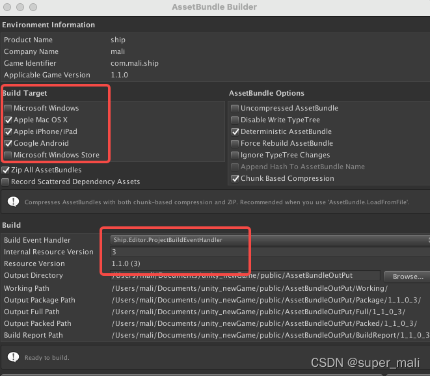Select the Output Packed Path value

[264, 323]
